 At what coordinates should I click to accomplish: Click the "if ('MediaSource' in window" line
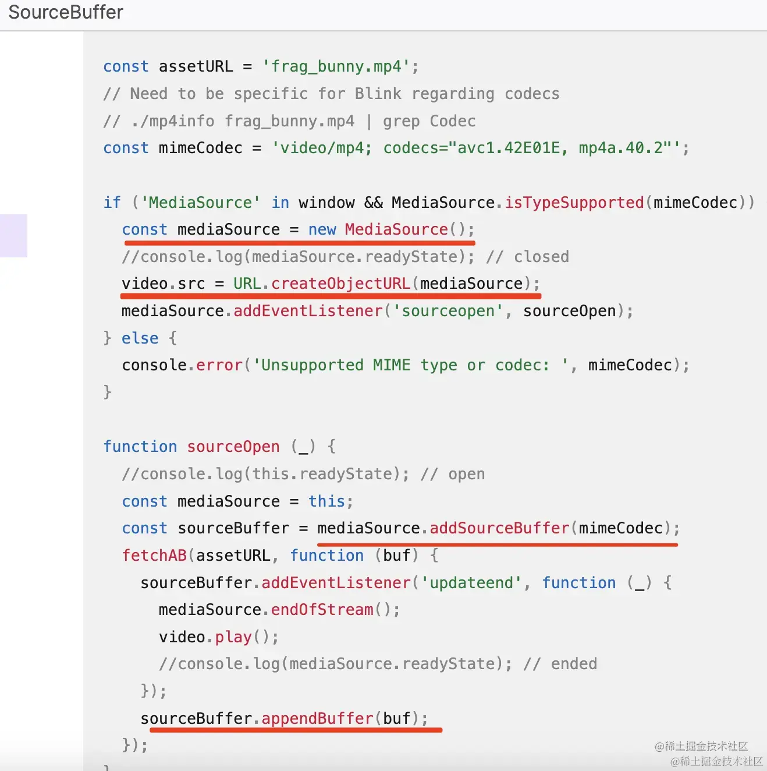(x=429, y=203)
